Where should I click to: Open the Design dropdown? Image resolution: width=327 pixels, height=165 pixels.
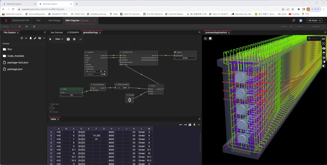[8, 26]
